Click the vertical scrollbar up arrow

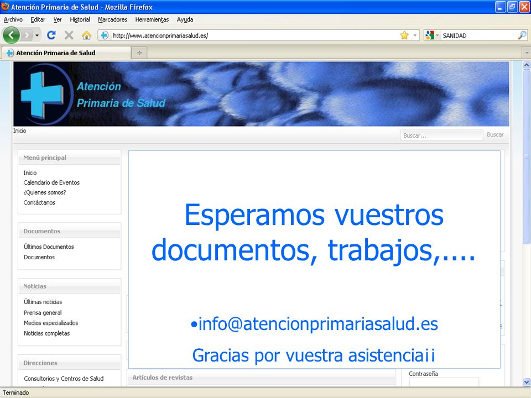tap(527, 65)
